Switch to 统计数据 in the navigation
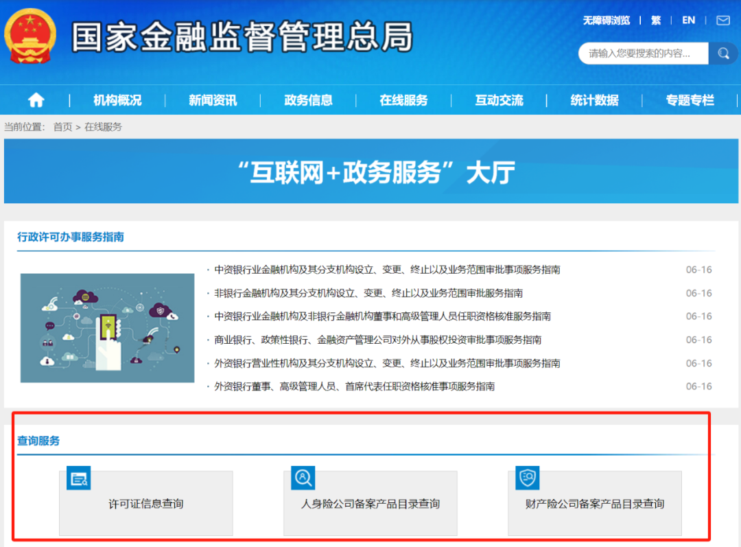 [594, 100]
